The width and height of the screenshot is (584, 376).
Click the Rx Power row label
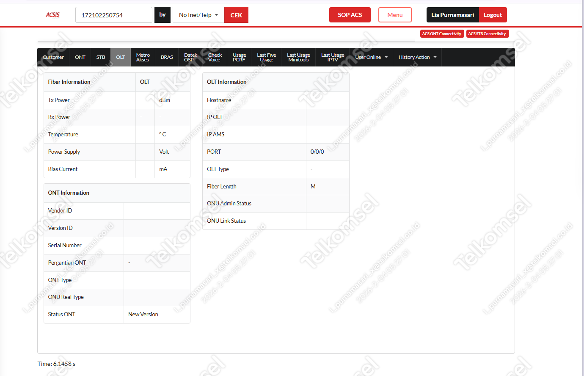tap(59, 117)
